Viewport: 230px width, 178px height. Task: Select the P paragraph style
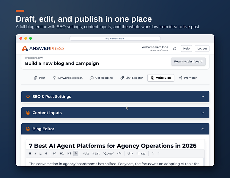76,153
